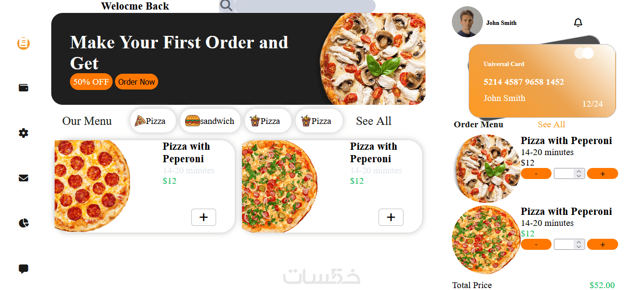The height and width of the screenshot is (290, 644).
Task: Decrease quantity of first order item
Action: click(536, 174)
